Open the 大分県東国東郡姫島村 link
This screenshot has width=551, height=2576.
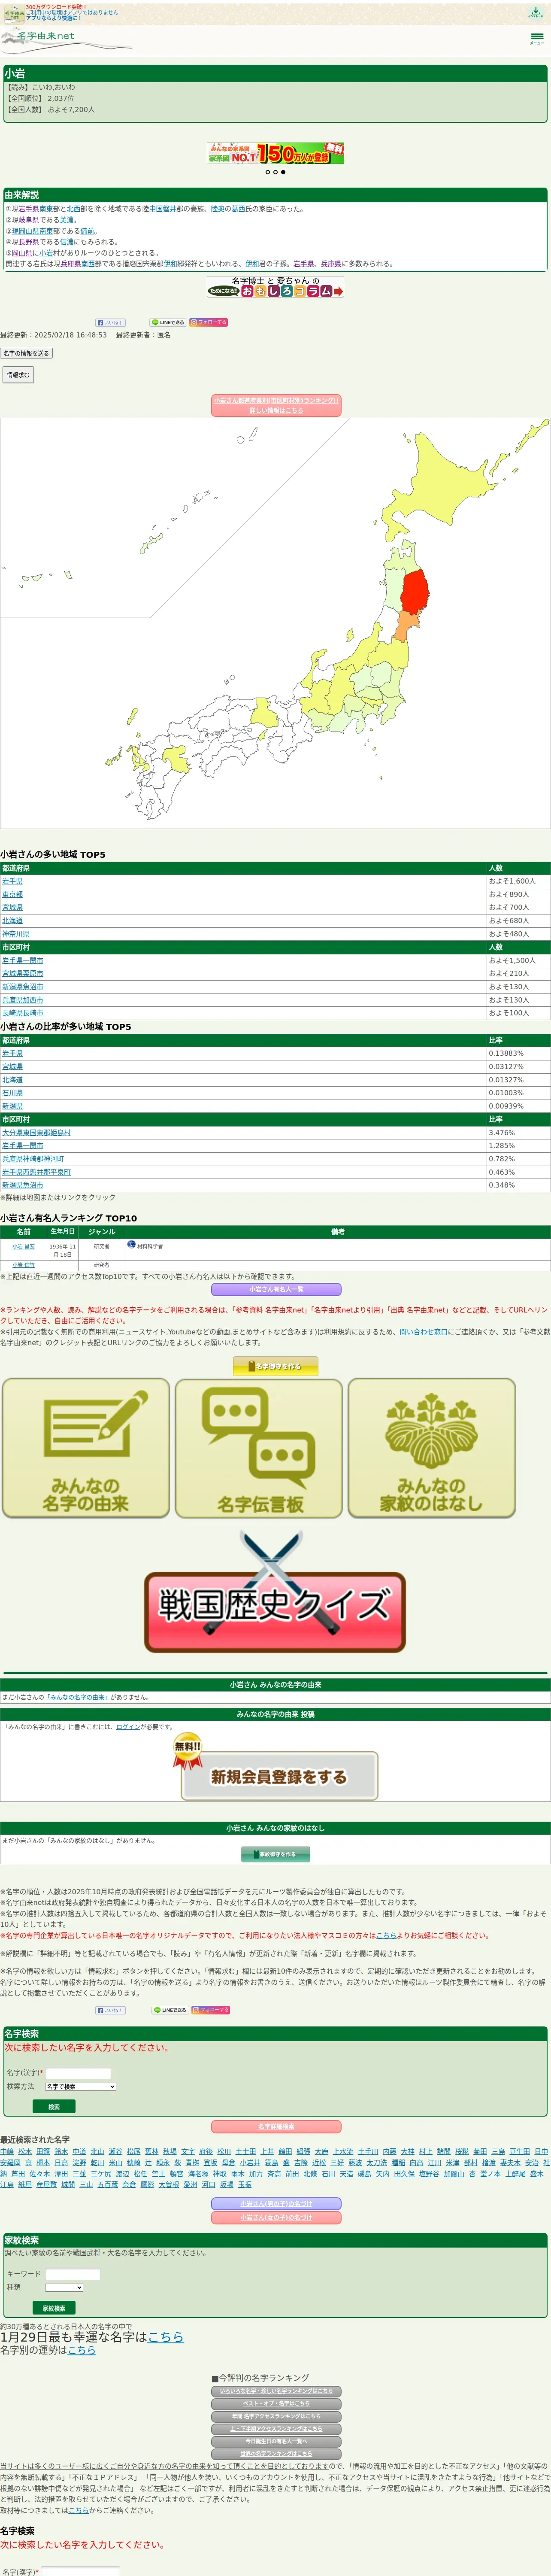click(x=36, y=1133)
